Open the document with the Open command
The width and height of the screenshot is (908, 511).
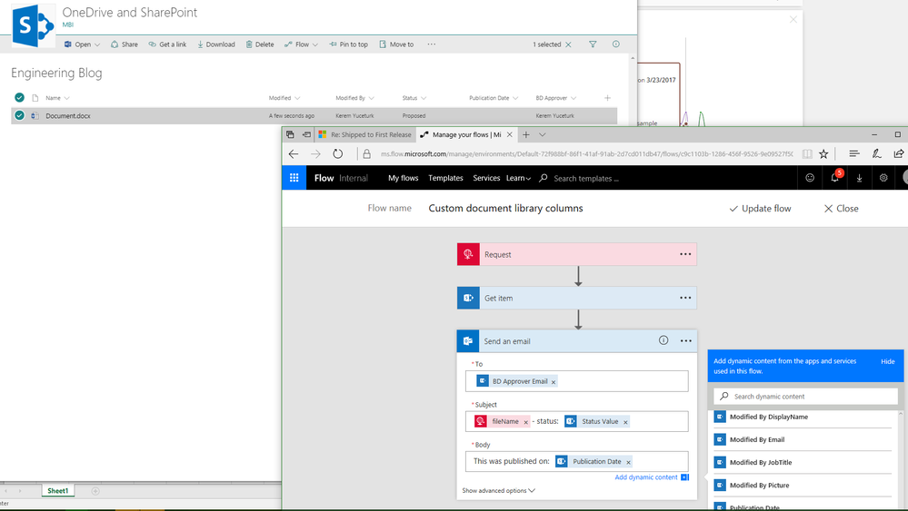coord(77,44)
